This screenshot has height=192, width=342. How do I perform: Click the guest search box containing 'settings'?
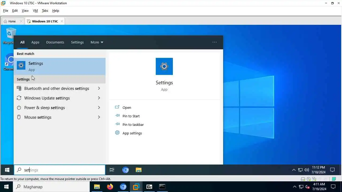60,170
